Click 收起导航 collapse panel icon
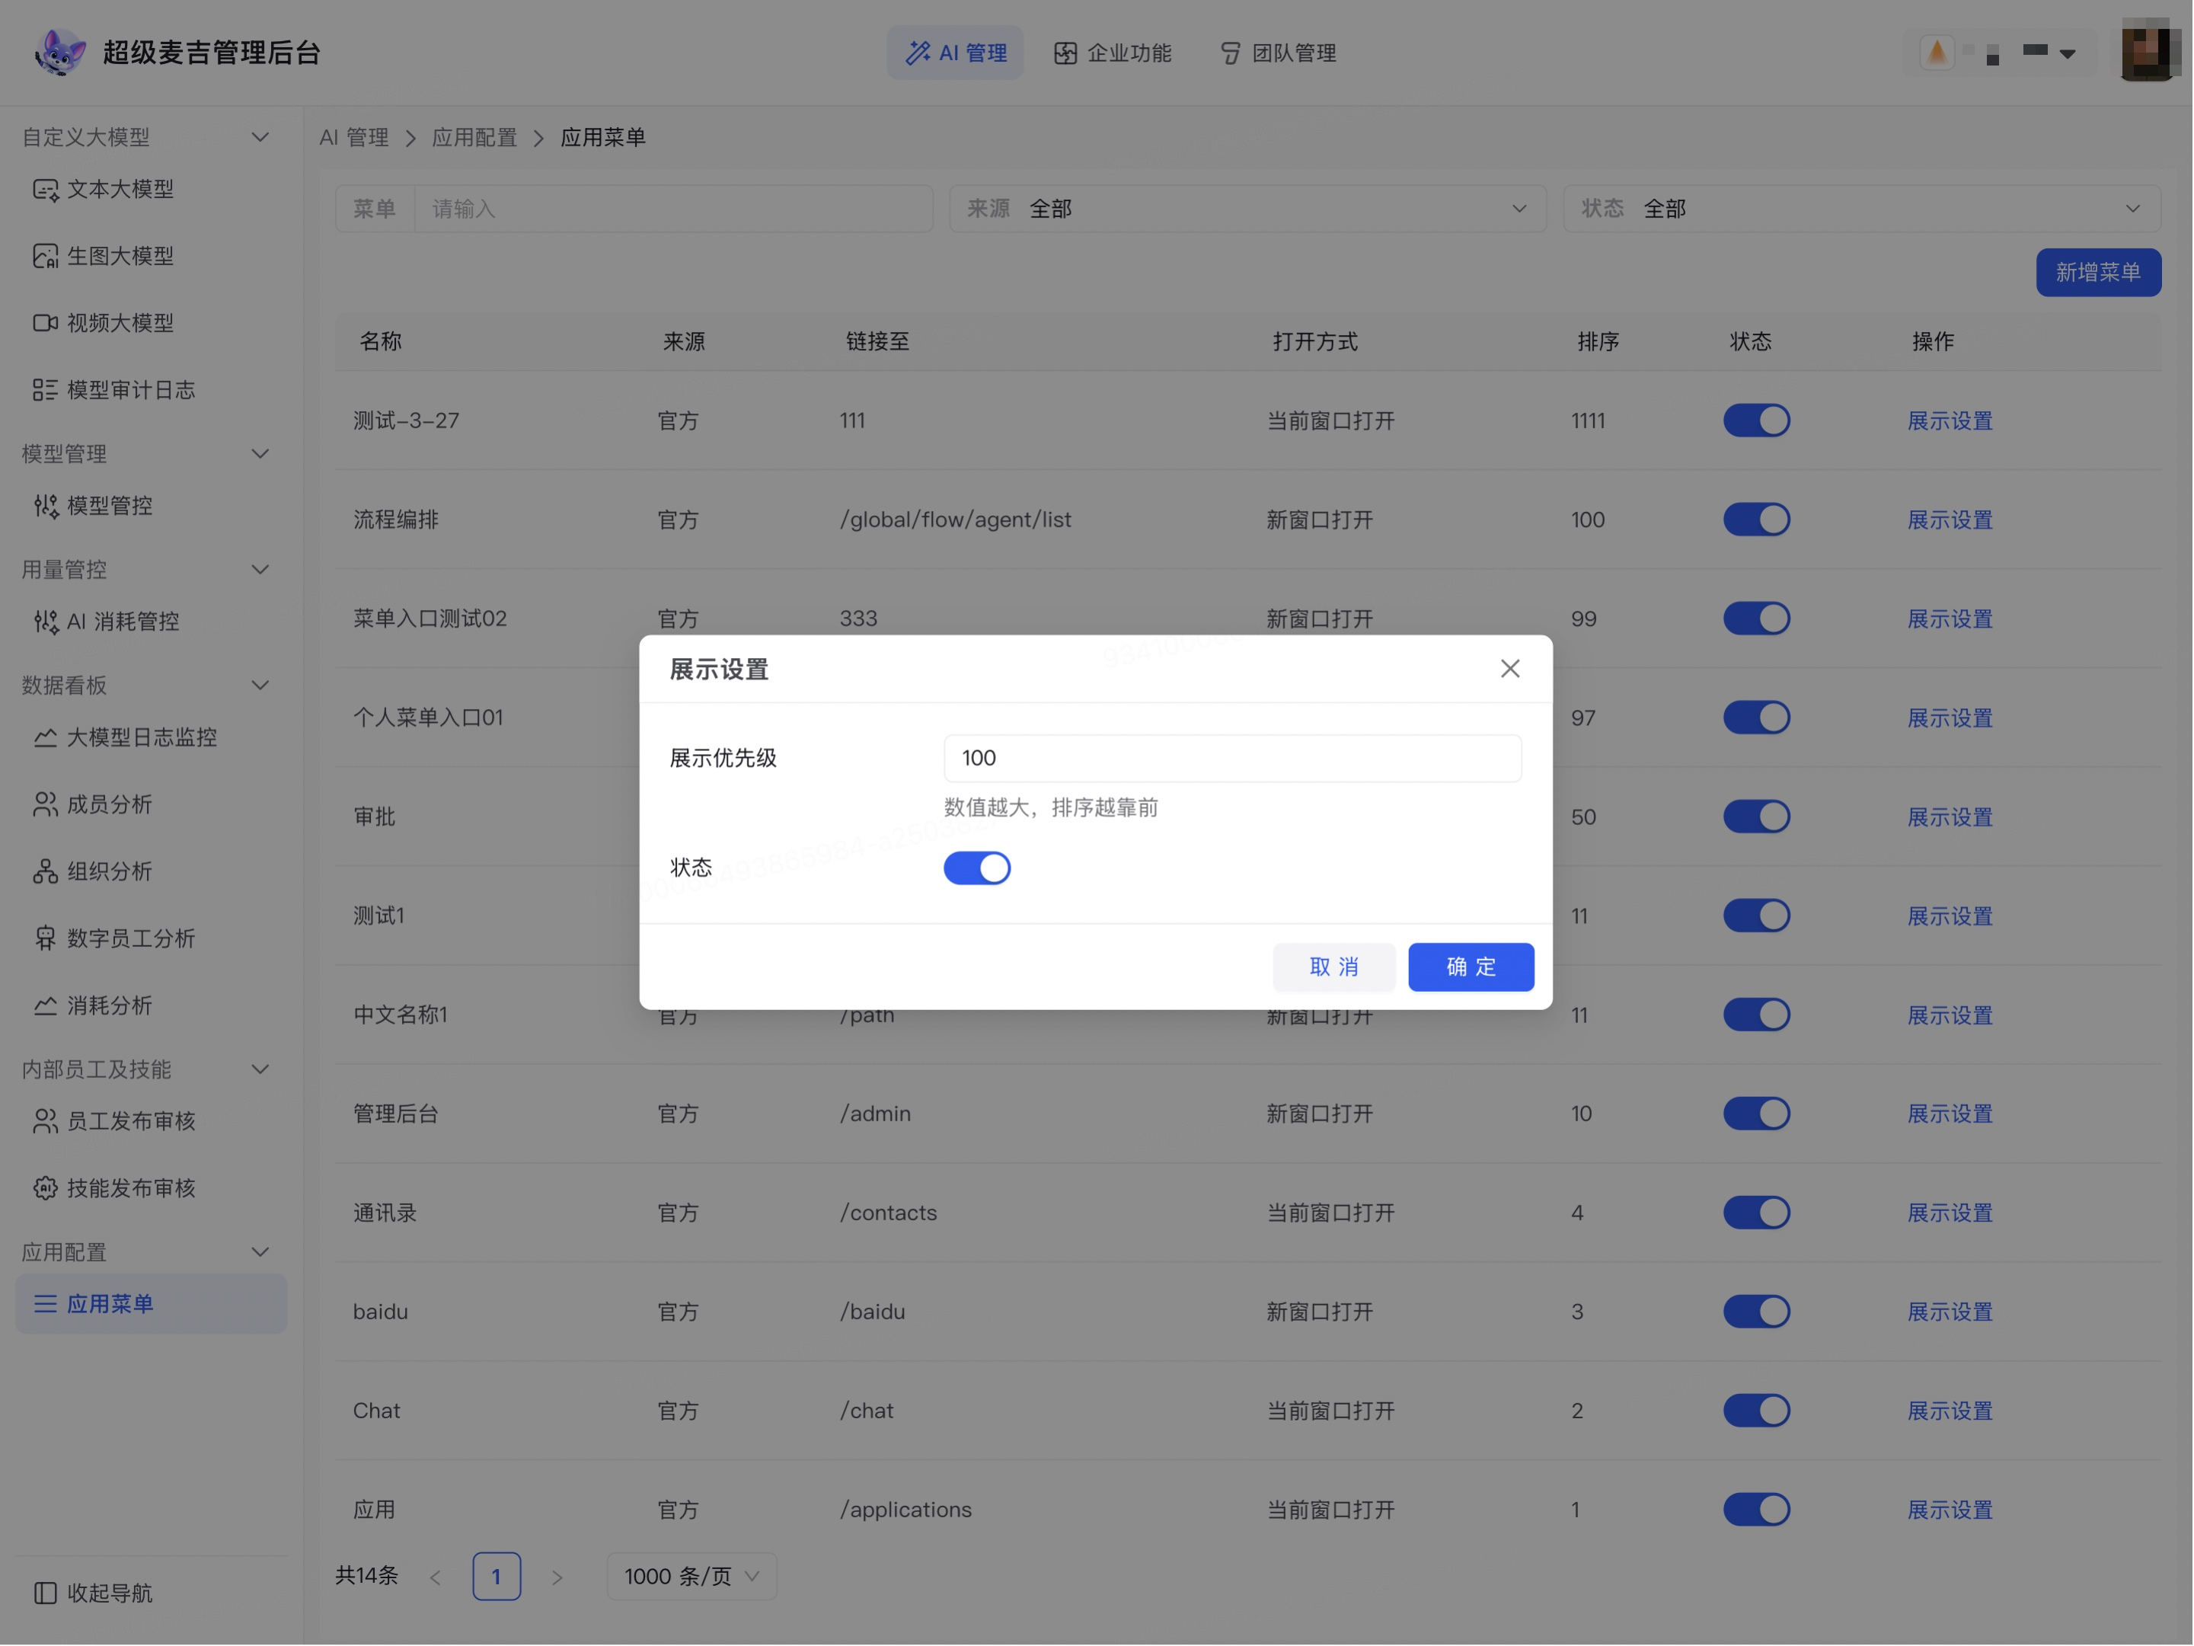The height and width of the screenshot is (1646, 2194). coord(46,1593)
